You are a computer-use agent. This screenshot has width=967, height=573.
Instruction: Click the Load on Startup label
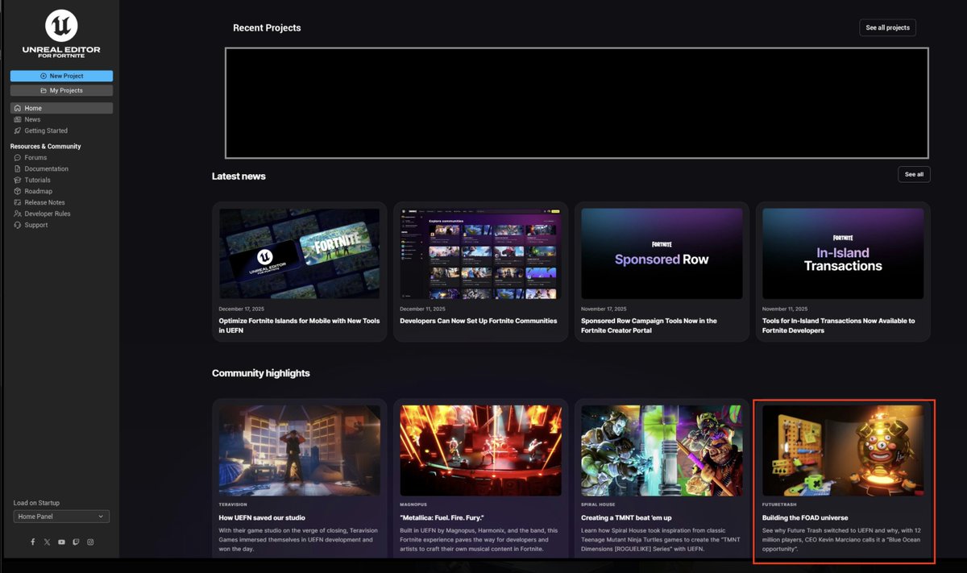[36, 503]
